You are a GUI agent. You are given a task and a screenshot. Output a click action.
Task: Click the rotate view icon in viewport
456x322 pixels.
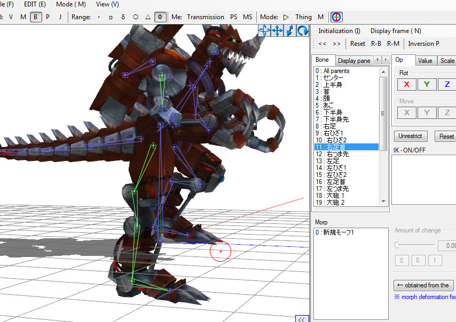point(303,31)
